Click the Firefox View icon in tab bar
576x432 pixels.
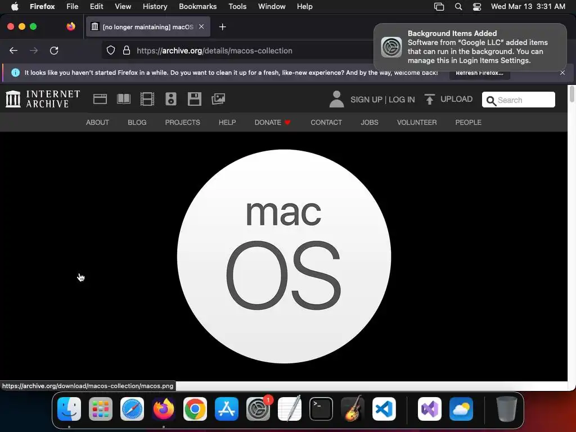[71, 26]
